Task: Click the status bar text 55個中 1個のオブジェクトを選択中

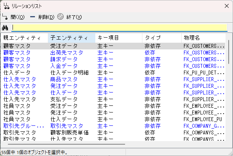Action: pos(35,152)
